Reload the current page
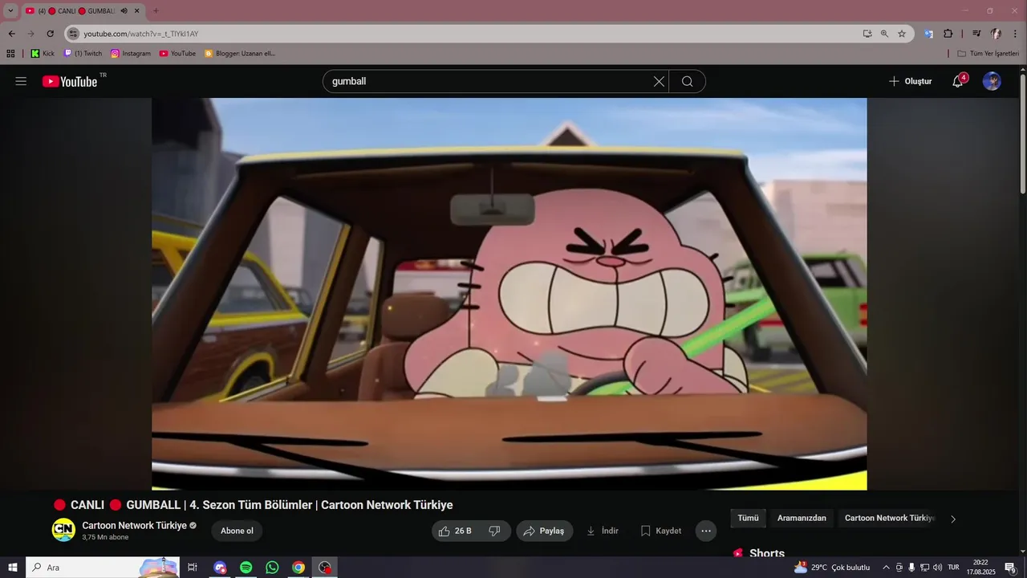 click(50, 34)
